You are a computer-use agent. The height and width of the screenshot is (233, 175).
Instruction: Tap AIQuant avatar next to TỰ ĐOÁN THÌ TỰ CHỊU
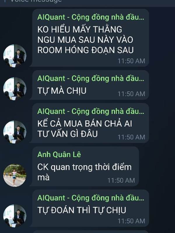click(x=15, y=216)
